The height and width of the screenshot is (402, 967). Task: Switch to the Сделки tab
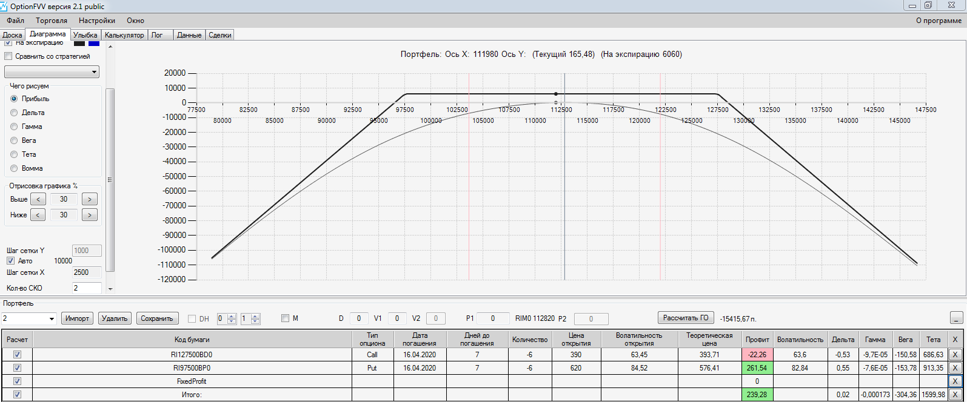(219, 35)
